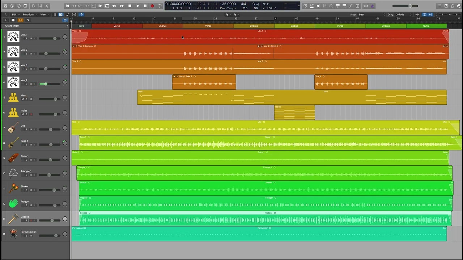
Task: Open the Functions menu in tracks area
Action: coord(29,14)
